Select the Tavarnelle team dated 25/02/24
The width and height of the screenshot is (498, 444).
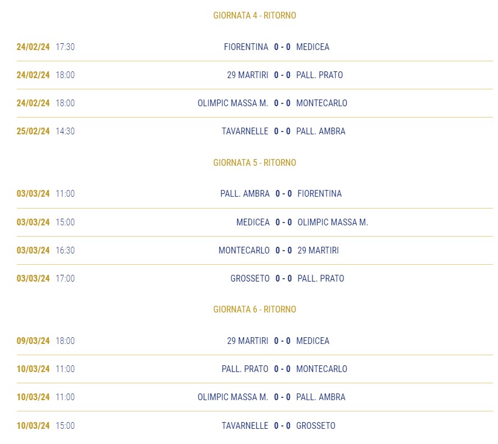pos(245,131)
